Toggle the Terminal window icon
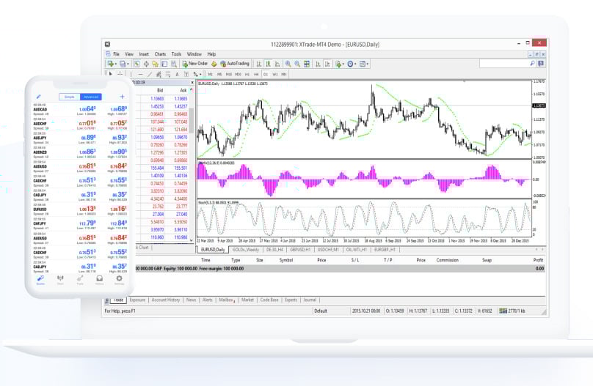593x386 pixels. 164,64
